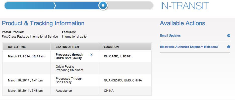
Task: Open Electronic Authorize Shipment Release link
Action: (189, 47)
